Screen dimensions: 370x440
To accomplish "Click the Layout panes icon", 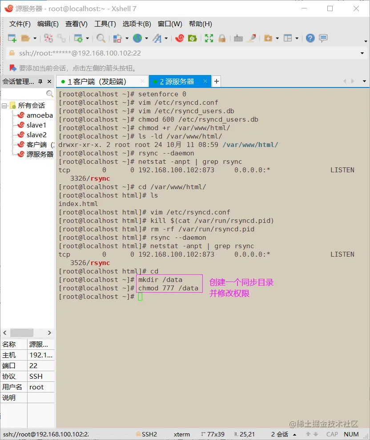I will (288, 38).
